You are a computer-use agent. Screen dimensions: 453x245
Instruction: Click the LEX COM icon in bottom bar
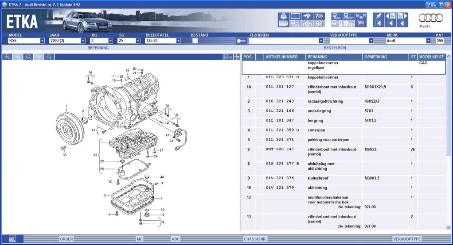(x=12, y=239)
